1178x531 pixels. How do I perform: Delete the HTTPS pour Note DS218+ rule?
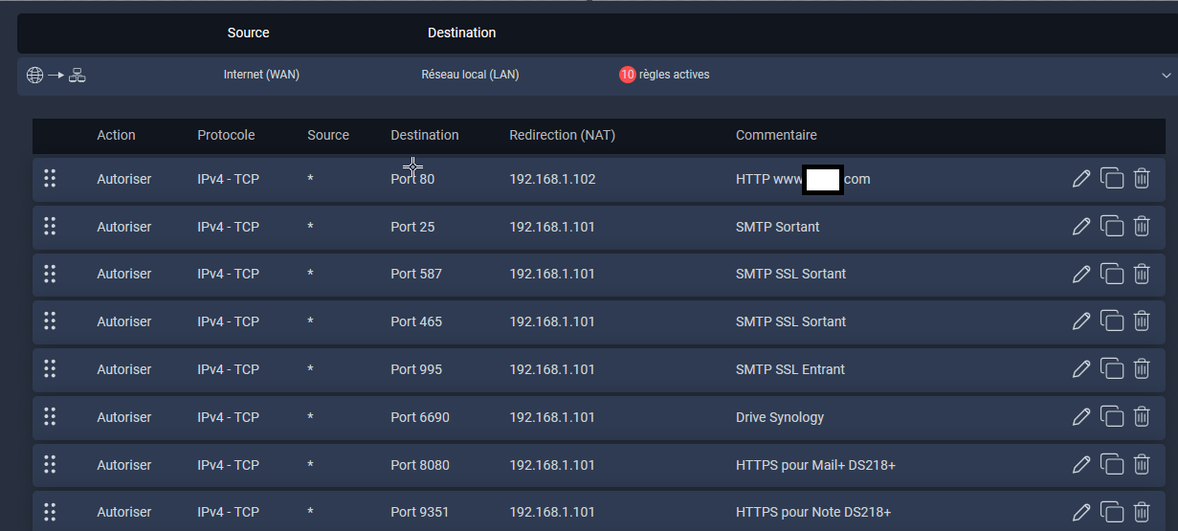point(1142,512)
